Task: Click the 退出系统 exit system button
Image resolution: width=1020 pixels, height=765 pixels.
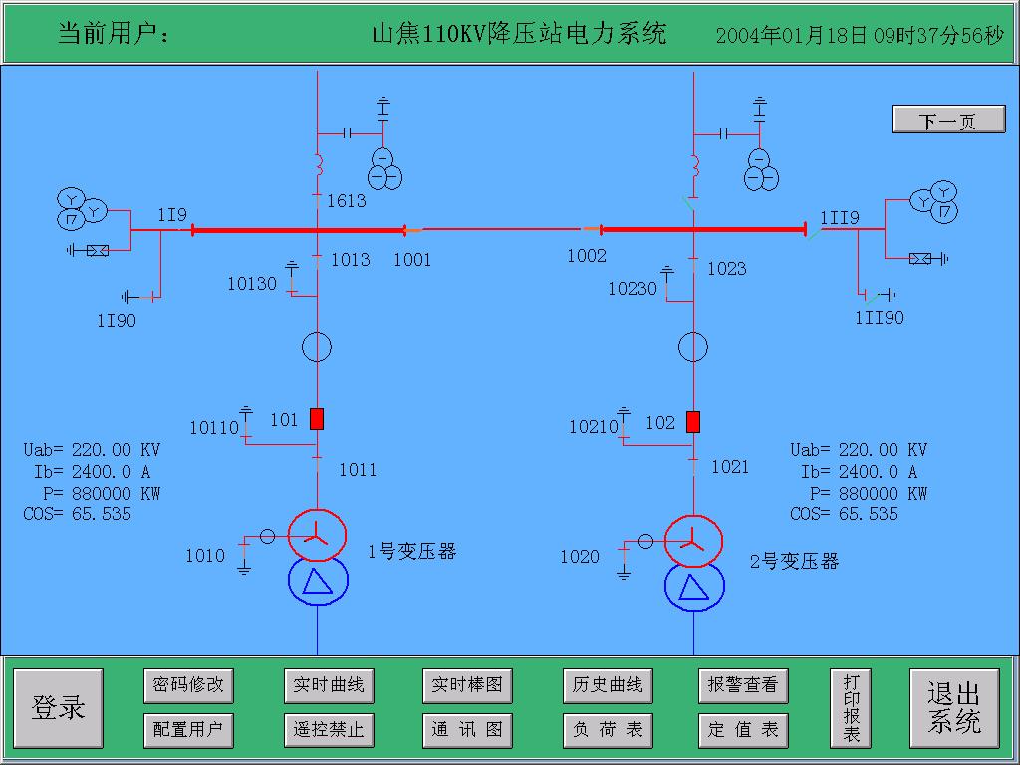Action: pos(954,708)
